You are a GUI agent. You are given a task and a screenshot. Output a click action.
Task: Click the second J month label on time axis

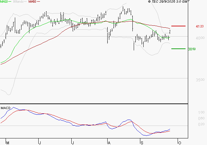(x=73, y=143)
